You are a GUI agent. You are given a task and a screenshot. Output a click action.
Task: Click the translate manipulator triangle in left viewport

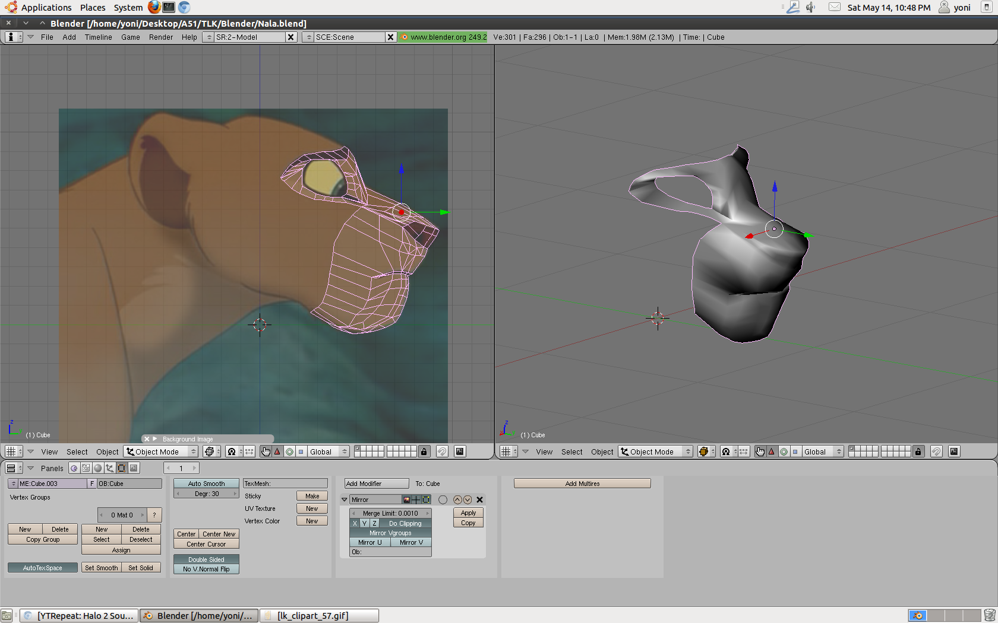[277, 452]
